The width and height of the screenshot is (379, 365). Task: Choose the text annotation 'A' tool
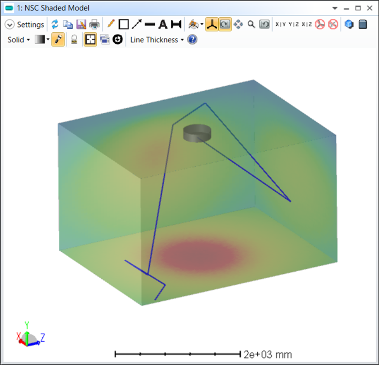coord(163,24)
